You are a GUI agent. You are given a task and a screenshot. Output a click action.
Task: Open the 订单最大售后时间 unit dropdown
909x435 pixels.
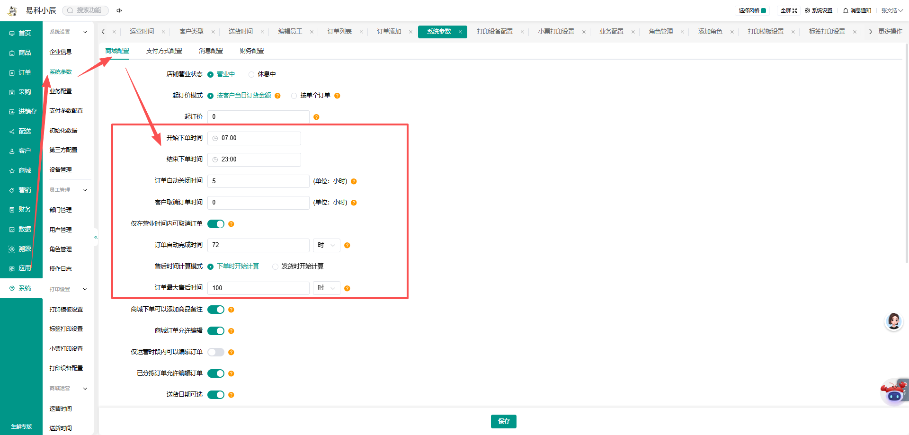click(x=327, y=288)
